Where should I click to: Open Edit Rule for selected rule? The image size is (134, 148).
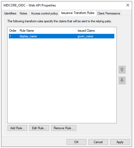coord(39,128)
